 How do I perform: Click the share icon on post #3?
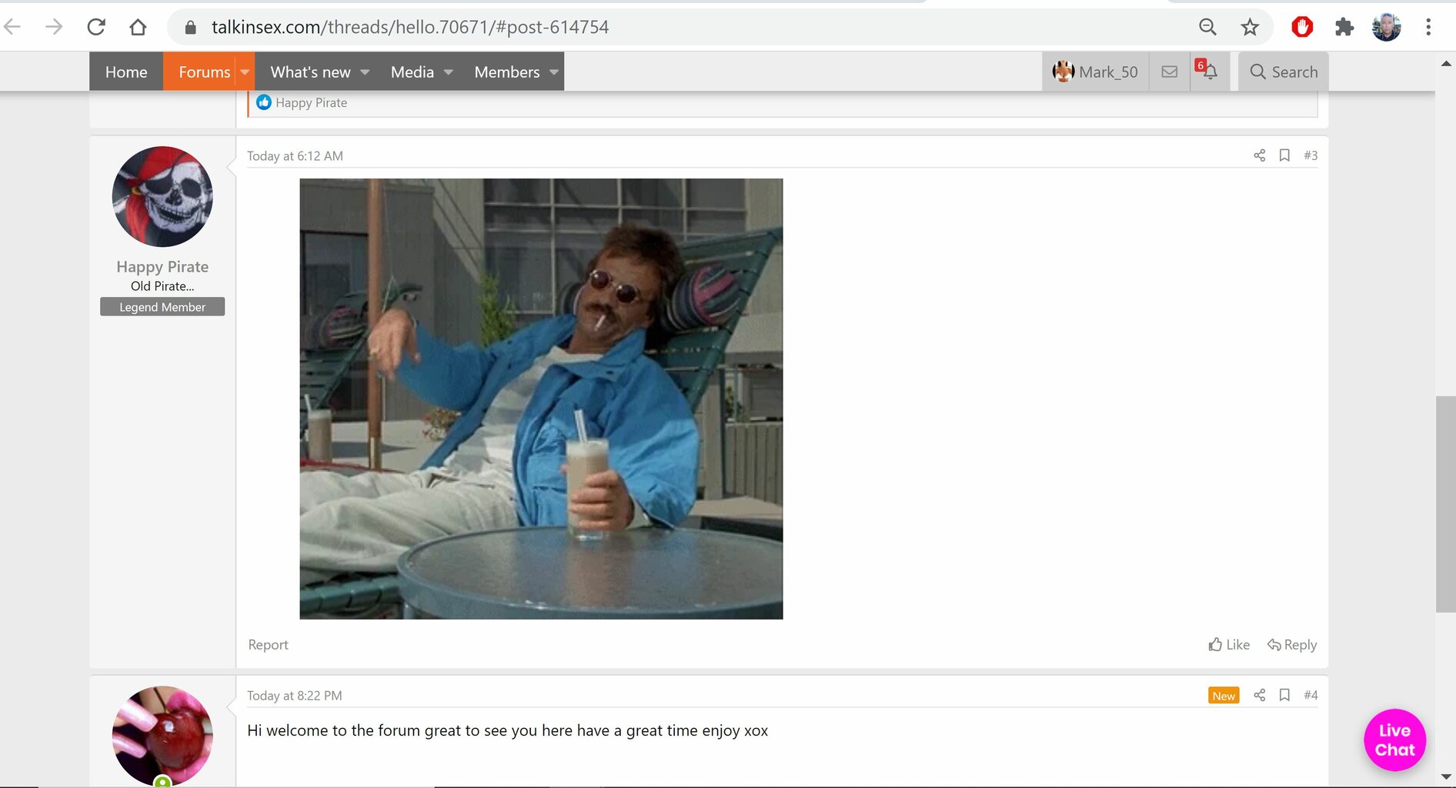tap(1259, 155)
